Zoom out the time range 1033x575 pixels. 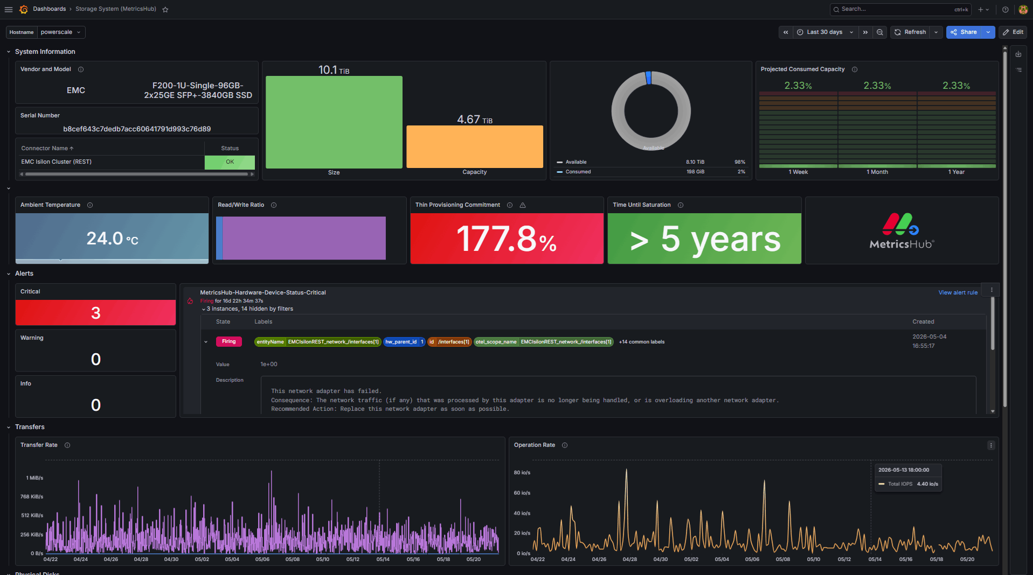click(880, 32)
